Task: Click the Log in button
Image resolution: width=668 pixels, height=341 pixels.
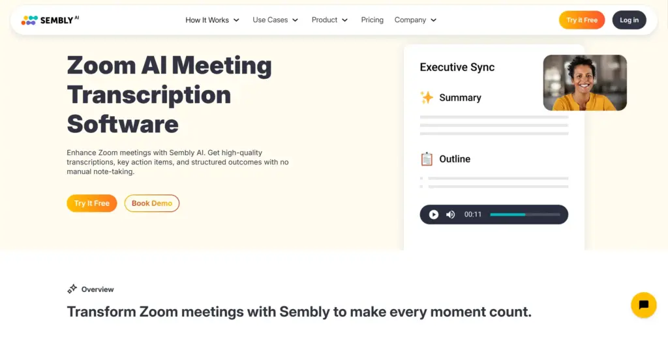Action: click(x=629, y=20)
